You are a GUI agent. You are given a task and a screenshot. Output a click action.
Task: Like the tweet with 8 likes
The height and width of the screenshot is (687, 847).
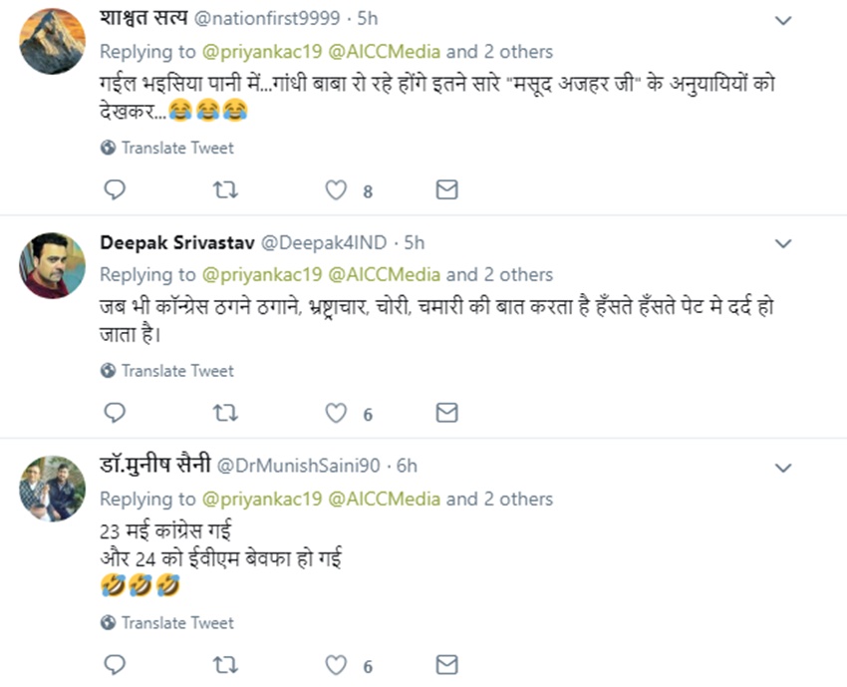pyautogui.click(x=338, y=189)
